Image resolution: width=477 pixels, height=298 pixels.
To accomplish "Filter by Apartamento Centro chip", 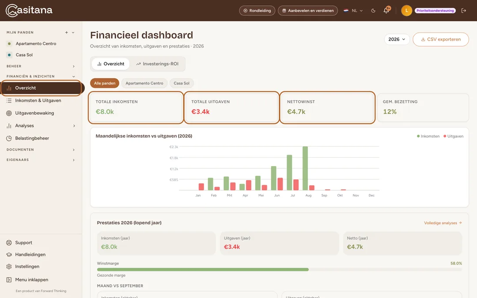I will (144, 83).
